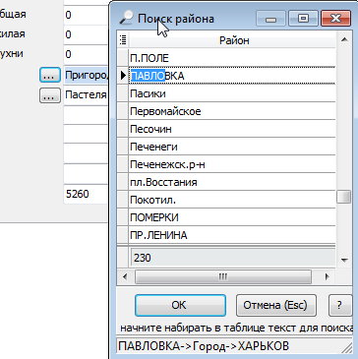Screen dimensions: 358x359
Task: Click the footer count cell 230
Action: pyautogui.click(x=233, y=258)
